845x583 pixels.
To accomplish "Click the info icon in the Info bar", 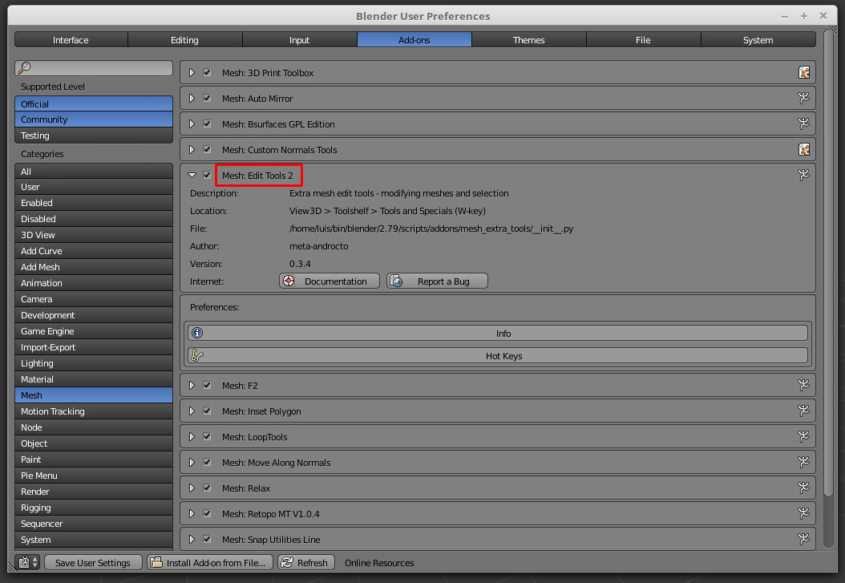I will tap(197, 333).
